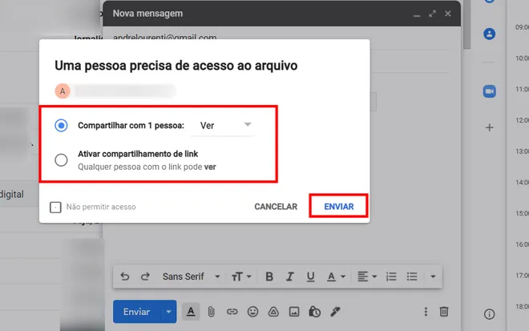Insert a link with the chain icon
This screenshot has width=529, height=331.
pyautogui.click(x=232, y=312)
